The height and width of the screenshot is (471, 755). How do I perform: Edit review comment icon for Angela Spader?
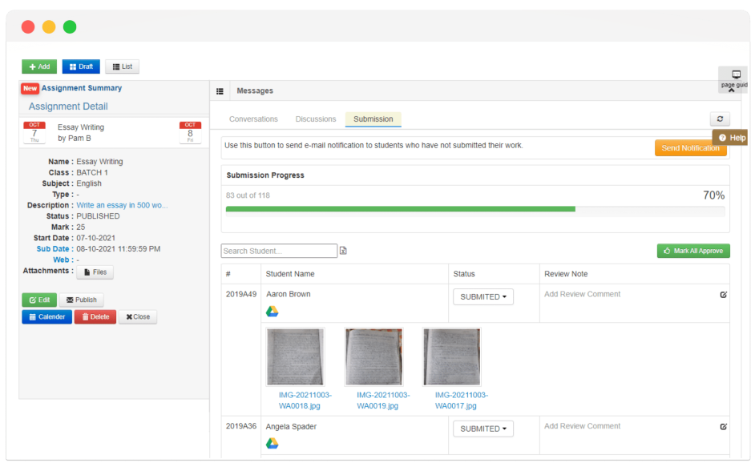pos(723,426)
